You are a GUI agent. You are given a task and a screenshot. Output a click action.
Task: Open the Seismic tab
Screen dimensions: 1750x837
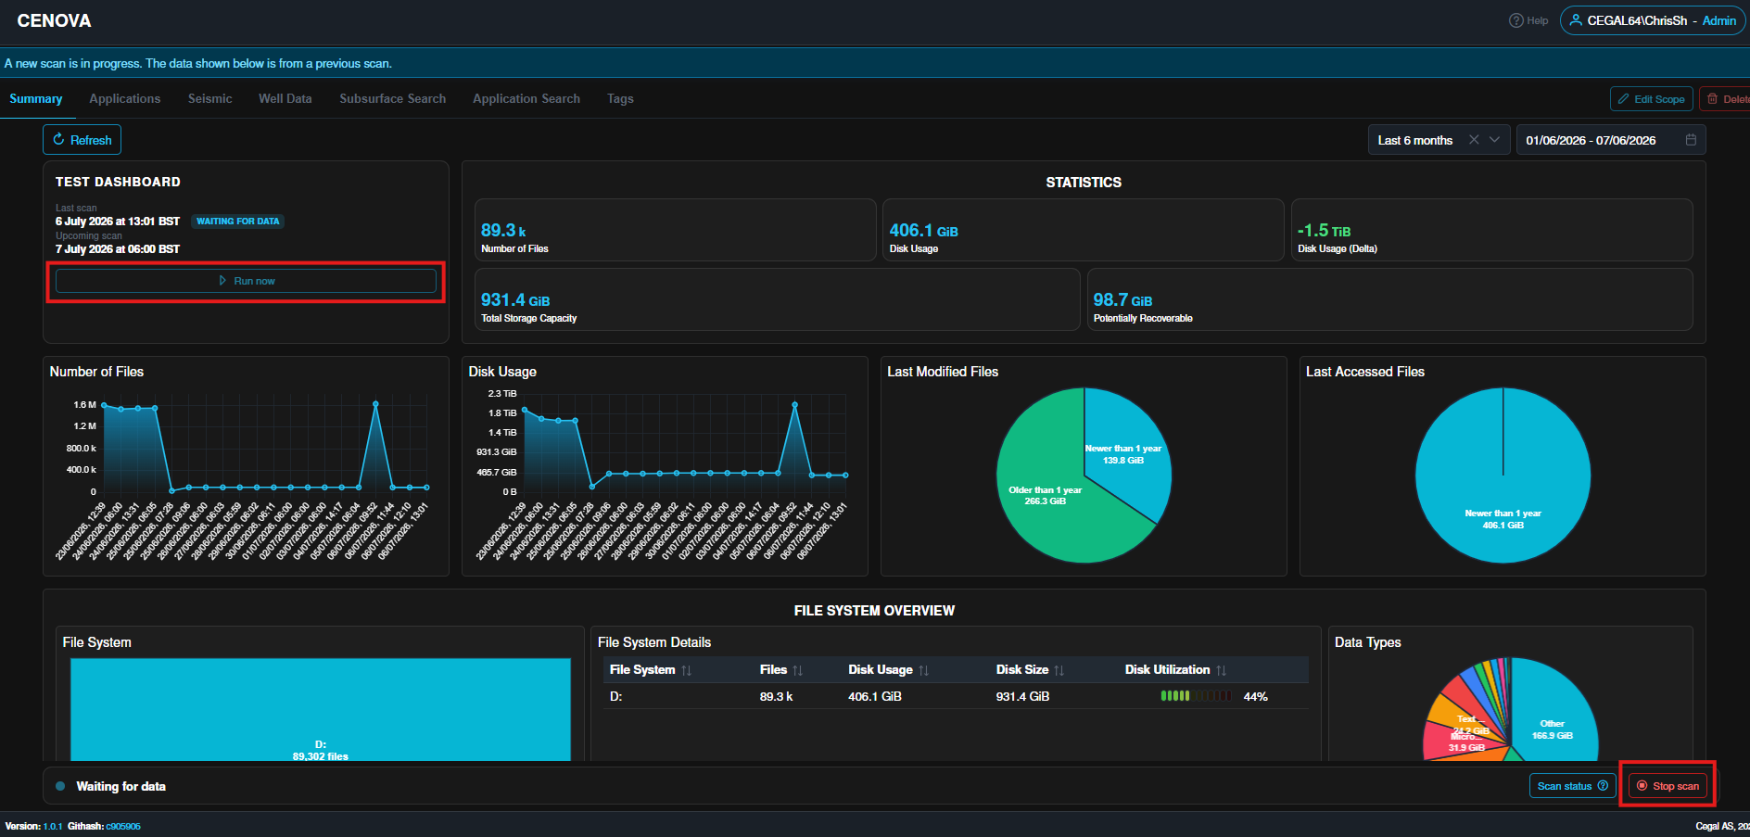[210, 98]
